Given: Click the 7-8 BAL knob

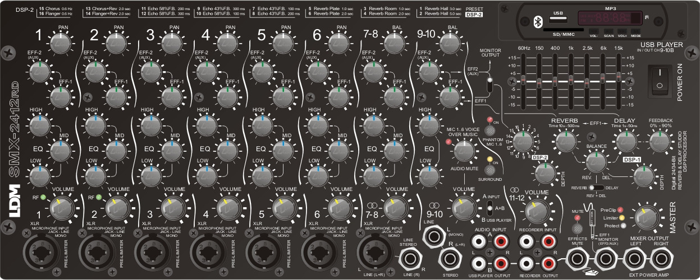Looking at the screenshot, I should click(x=395, y=43).
